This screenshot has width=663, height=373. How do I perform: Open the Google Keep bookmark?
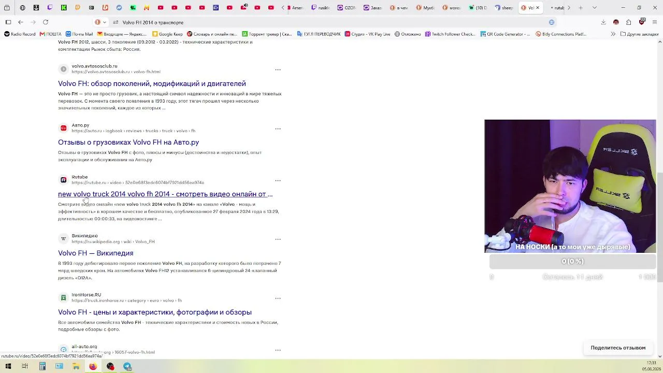pos(167,34)
